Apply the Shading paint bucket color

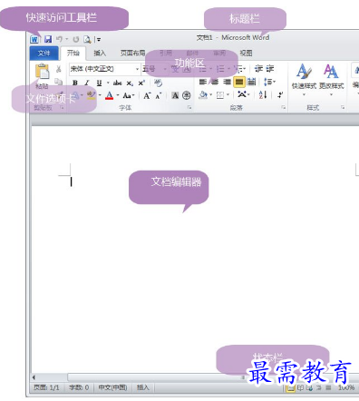pyautogui.click(x=203, y=95)
